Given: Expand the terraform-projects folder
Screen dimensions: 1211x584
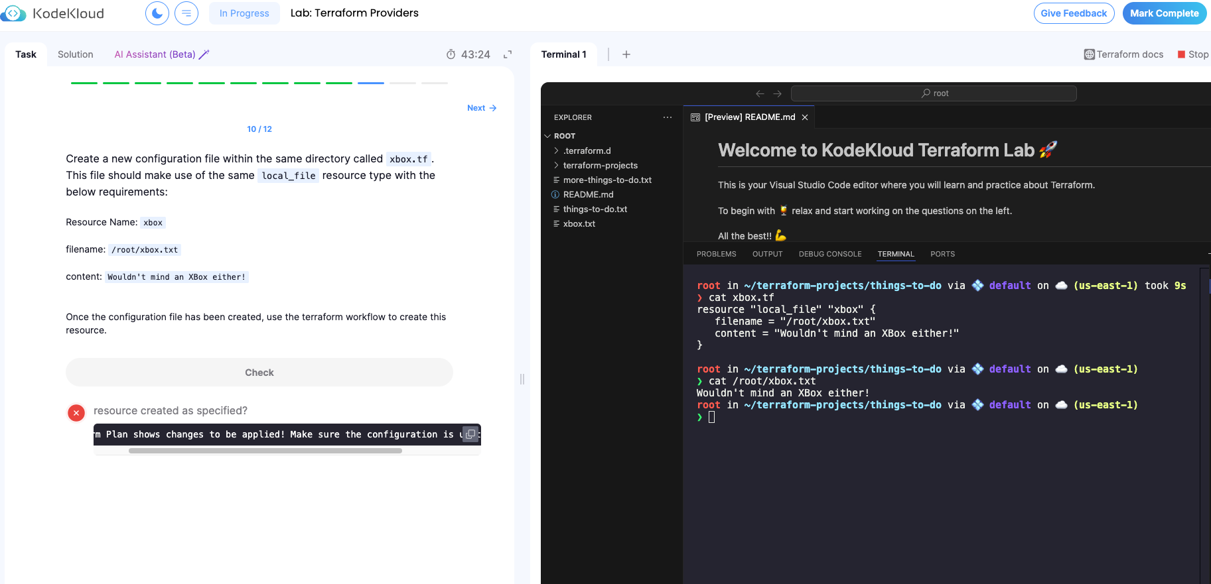Looking at the screenshot, I should [x=600, y=165].
